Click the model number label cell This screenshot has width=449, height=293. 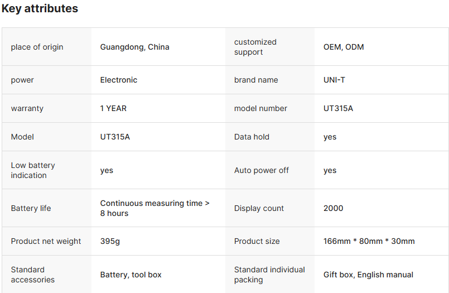tap(260, 108)
